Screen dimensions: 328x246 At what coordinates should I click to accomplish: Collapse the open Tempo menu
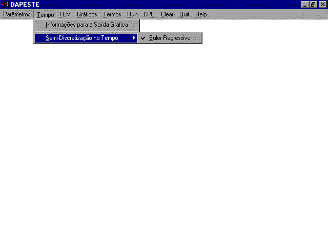click(45, 14)
